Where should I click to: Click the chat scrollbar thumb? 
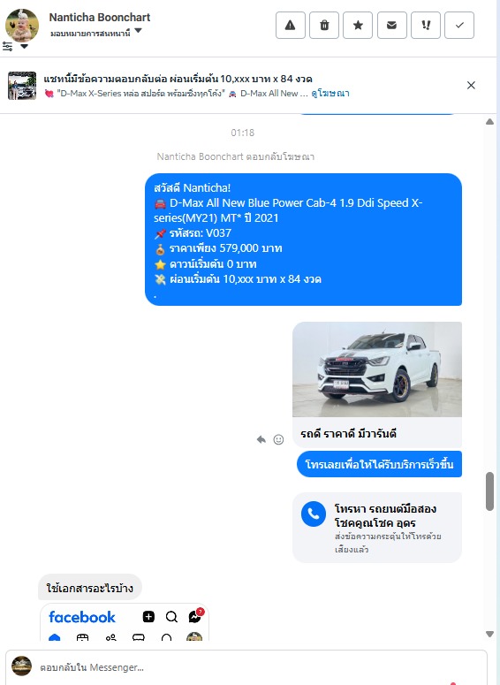[x=489, y=491]
